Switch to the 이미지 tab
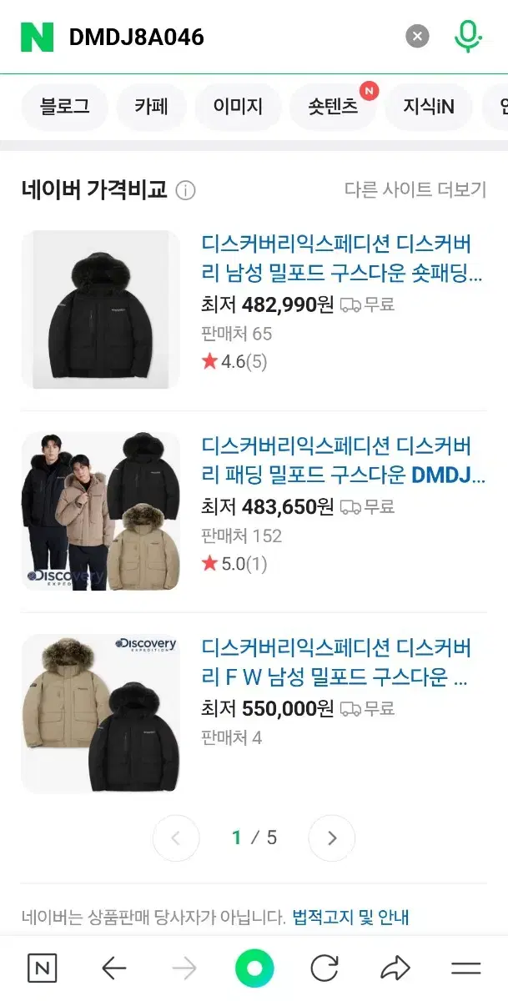 tap(238, 107)
